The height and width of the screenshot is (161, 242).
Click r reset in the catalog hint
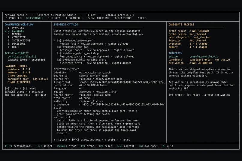[125, 140]
